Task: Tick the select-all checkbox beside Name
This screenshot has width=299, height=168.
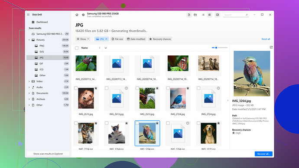Action: pos(77,48)
